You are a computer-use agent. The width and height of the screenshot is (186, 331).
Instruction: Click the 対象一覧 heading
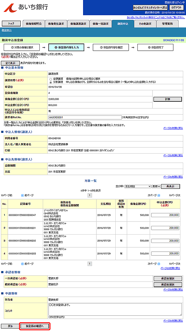tap(91, 181)
